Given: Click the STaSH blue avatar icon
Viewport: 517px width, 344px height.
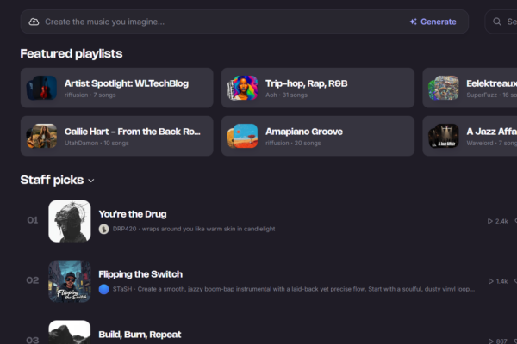Looking at the screenshot, I should [104, 289].
